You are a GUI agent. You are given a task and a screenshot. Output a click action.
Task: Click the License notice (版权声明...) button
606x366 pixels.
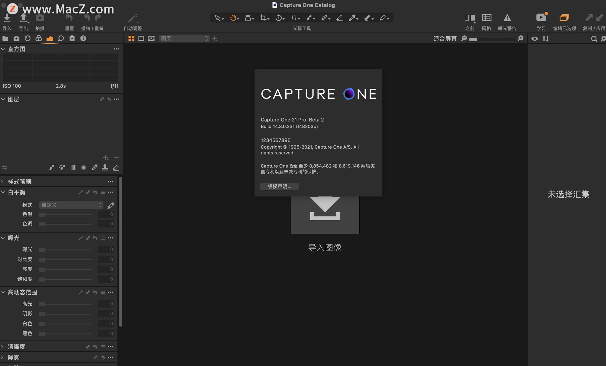tap(279, 186)
